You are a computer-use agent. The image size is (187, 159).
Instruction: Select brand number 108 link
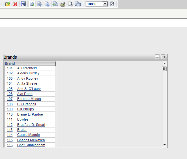click(10, 104)
